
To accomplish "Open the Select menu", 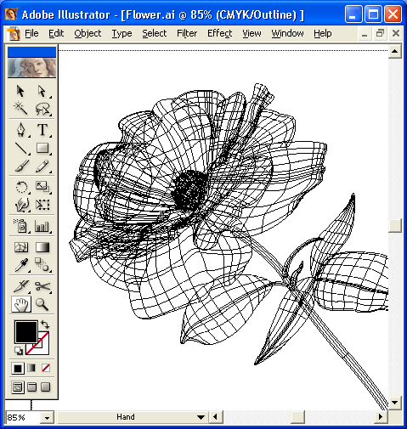I will click(x=155, y=33).
